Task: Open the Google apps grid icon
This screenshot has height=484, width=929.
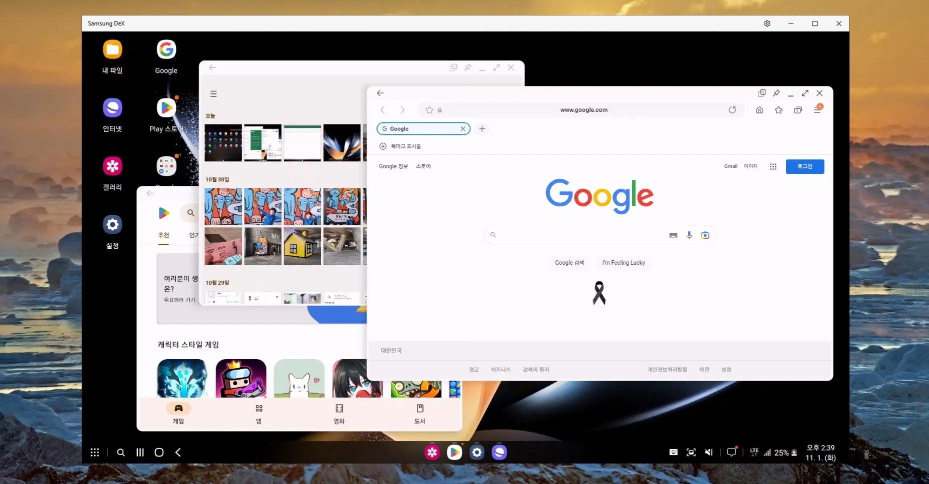Action: [773, 167]
